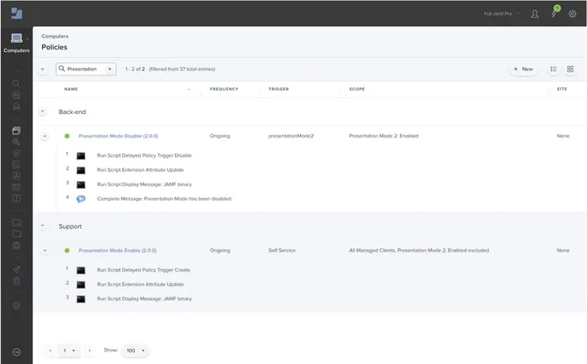Open the icon above the book icon
Screen dimensions: 587x364
coord(16,187)
